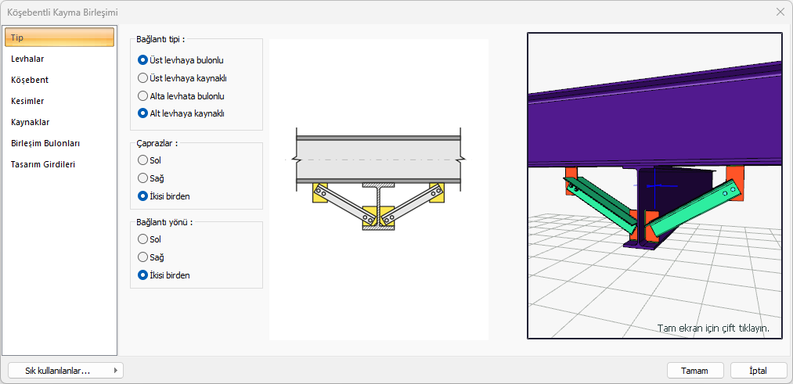Screen dimensions: 793x384
Task: Select 'Sol' under Çaprazlar
Action: (x=142, y=160)
